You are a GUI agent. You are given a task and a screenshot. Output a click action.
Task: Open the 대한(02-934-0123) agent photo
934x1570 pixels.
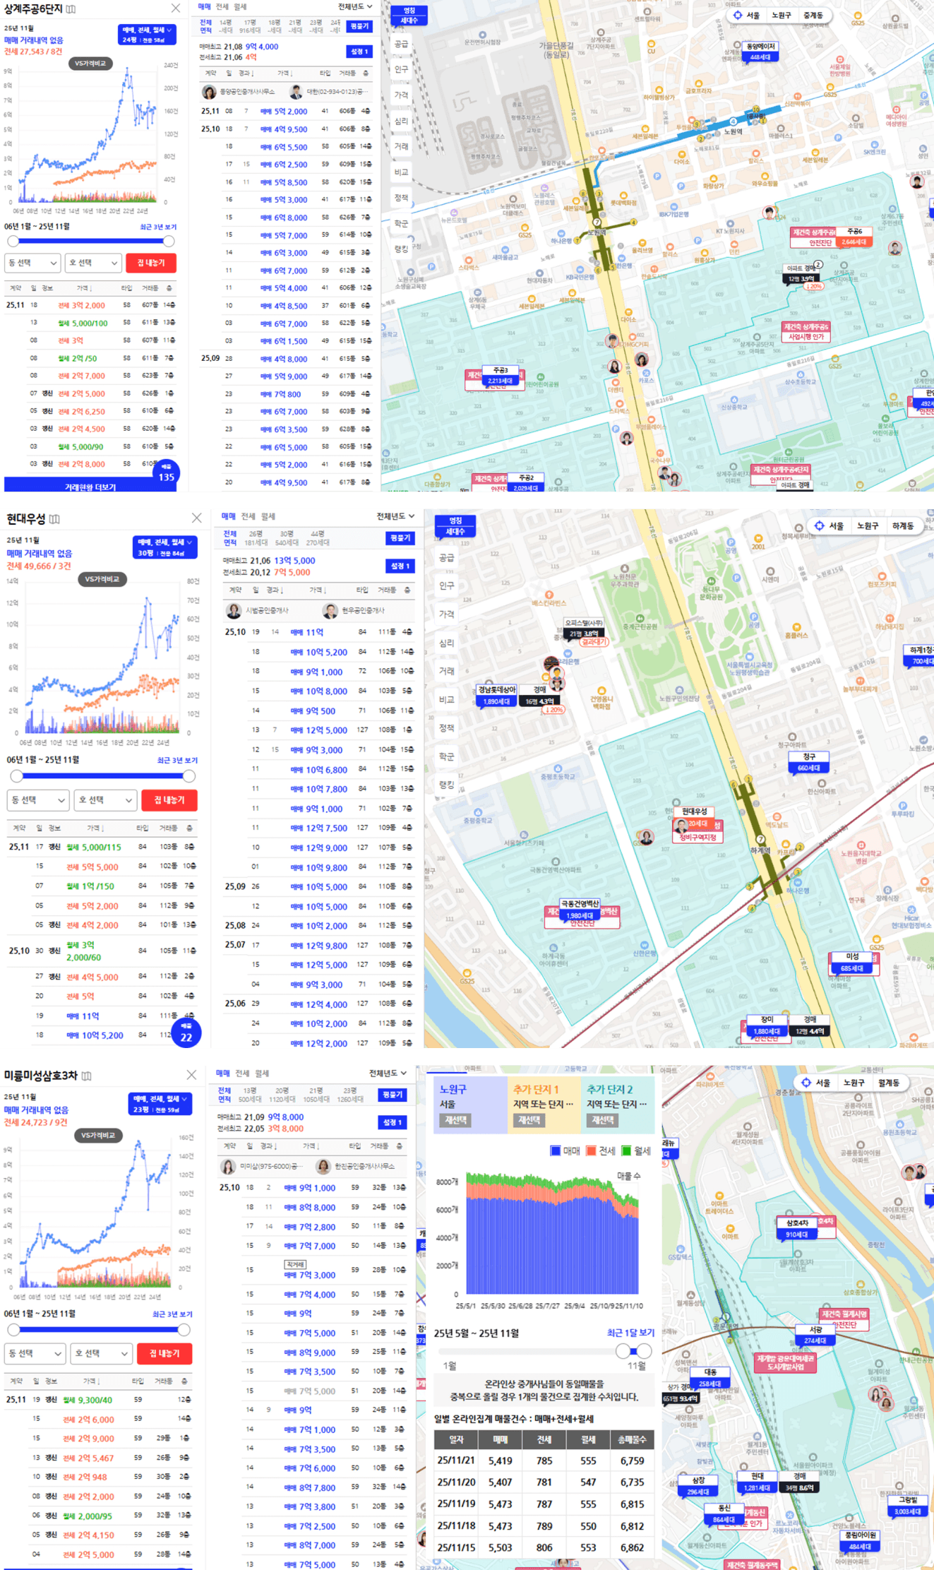pos(297,92)
